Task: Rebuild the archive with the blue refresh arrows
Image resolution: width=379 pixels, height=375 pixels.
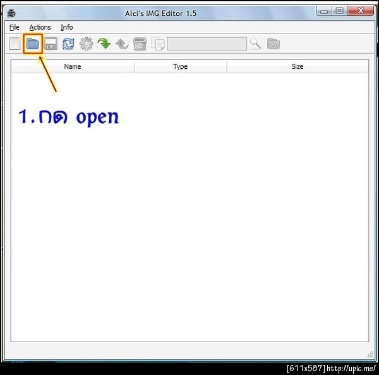Action: (68, 44)
